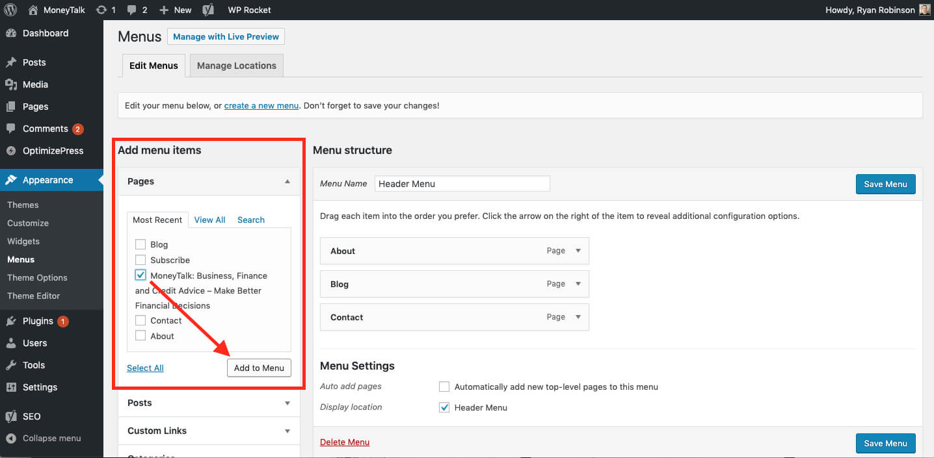
Task: Click the Add to Menu button
Action: 259,368
